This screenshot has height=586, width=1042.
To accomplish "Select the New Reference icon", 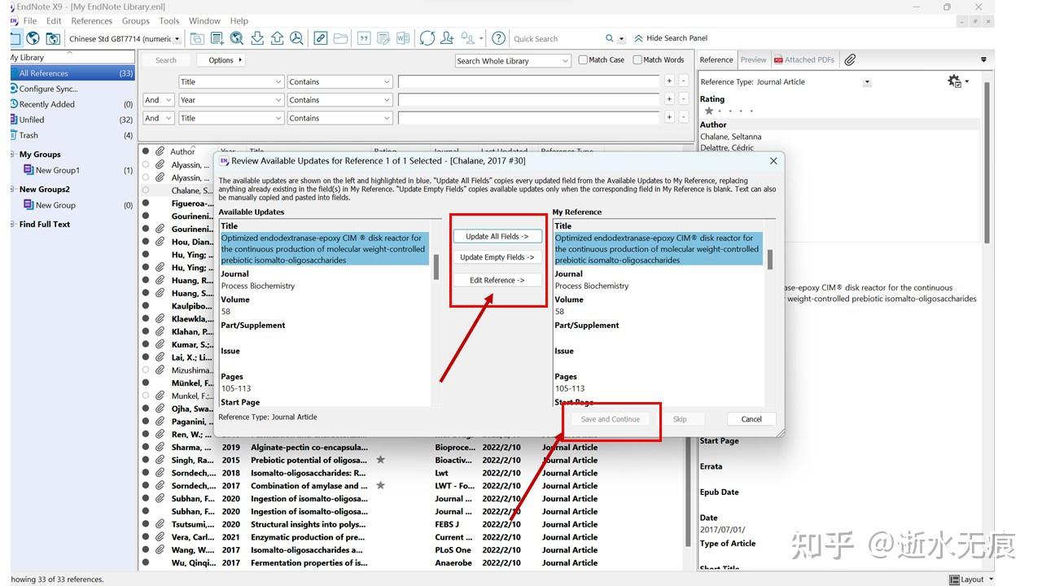I will [x=217, y=37].
